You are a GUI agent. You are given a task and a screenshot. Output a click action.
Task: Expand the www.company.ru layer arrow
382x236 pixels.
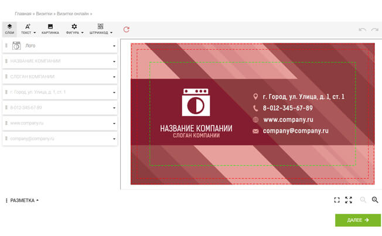[x=114, y=123]
